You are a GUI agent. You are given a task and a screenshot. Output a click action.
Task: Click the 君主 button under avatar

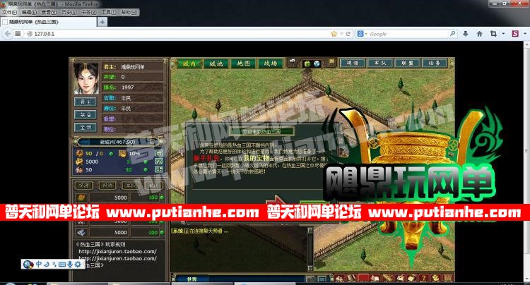pyautogui.click(x=86, y=102)
